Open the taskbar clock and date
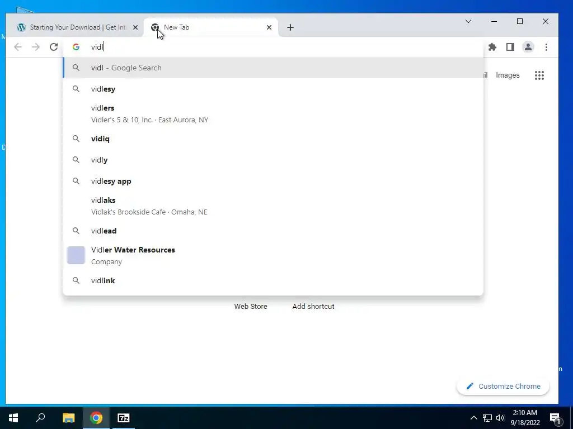 coord(525,418)
